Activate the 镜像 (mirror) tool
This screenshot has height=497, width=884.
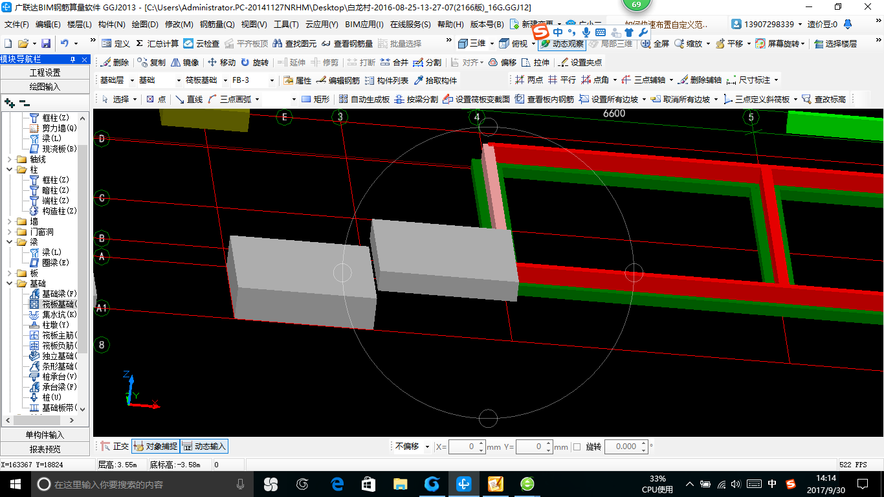point(185,62)
